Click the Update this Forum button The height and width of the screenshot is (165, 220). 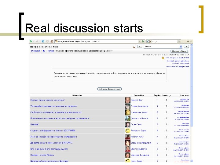point(179,51)
